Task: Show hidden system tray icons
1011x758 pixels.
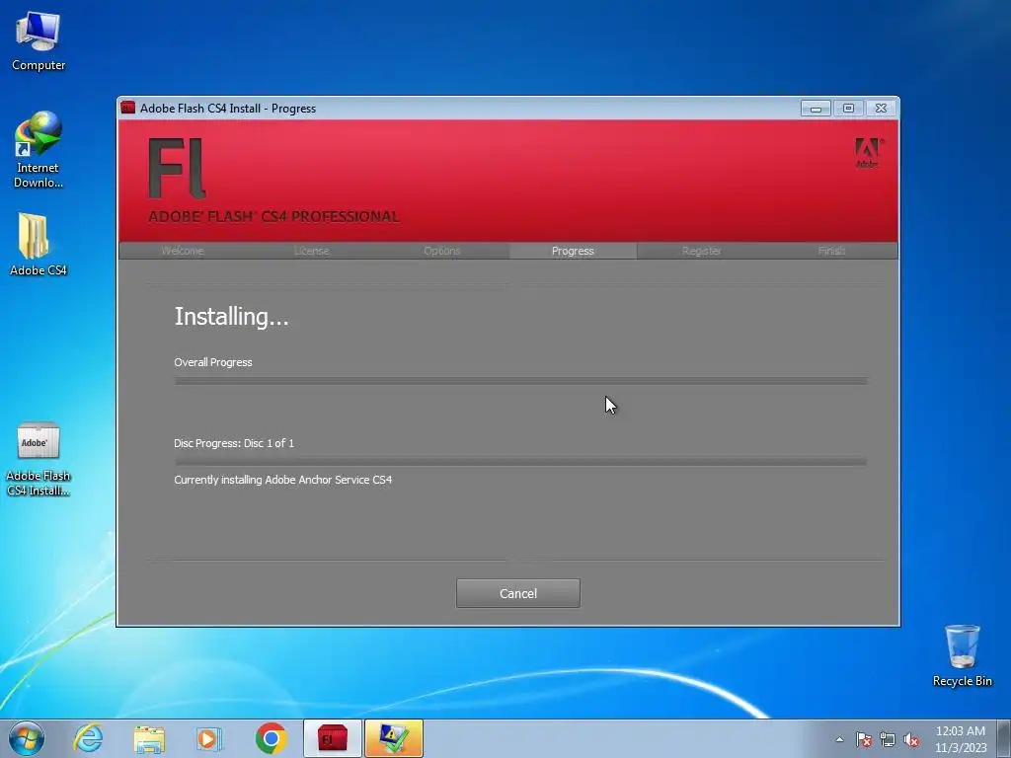Action: tap(839, 739)
